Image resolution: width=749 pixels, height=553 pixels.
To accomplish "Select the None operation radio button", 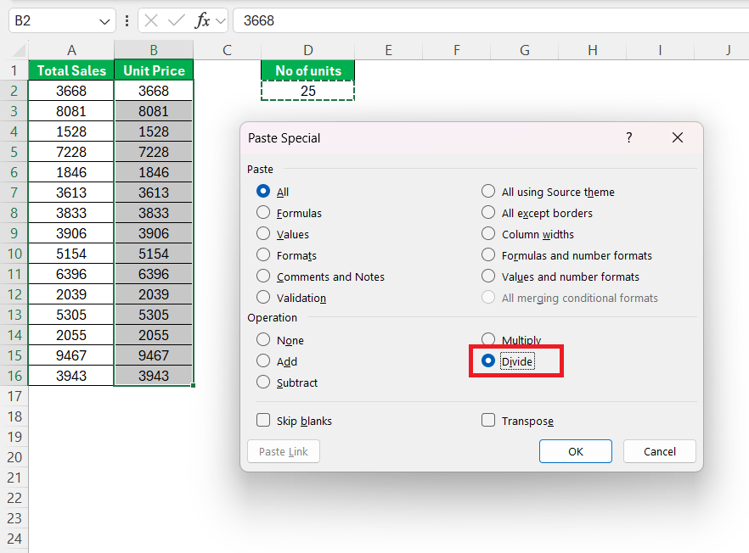I will [x=263, y=340].
